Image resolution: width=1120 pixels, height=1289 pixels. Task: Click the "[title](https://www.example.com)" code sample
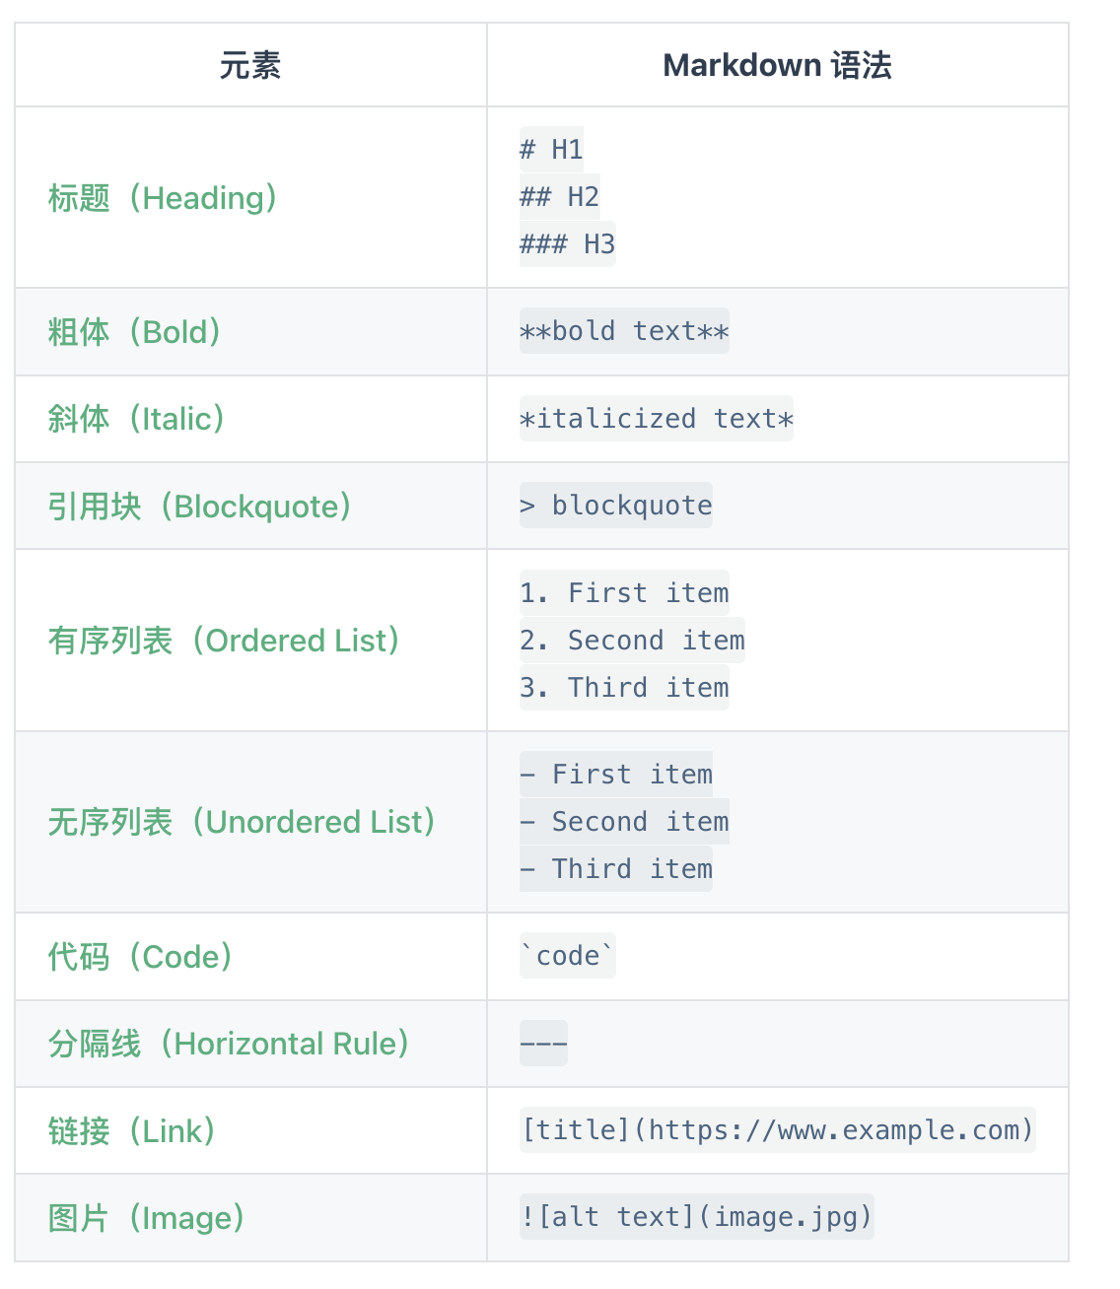777,1130
